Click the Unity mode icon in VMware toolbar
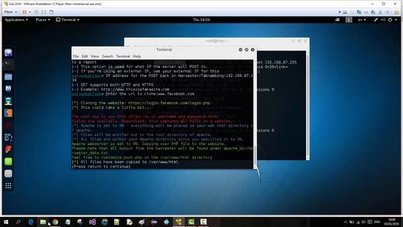 52,12
